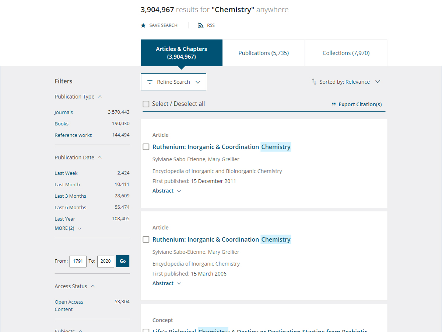Check the Select / Deselect all checkbox
The image size is (442, 332).
(146, 104)
